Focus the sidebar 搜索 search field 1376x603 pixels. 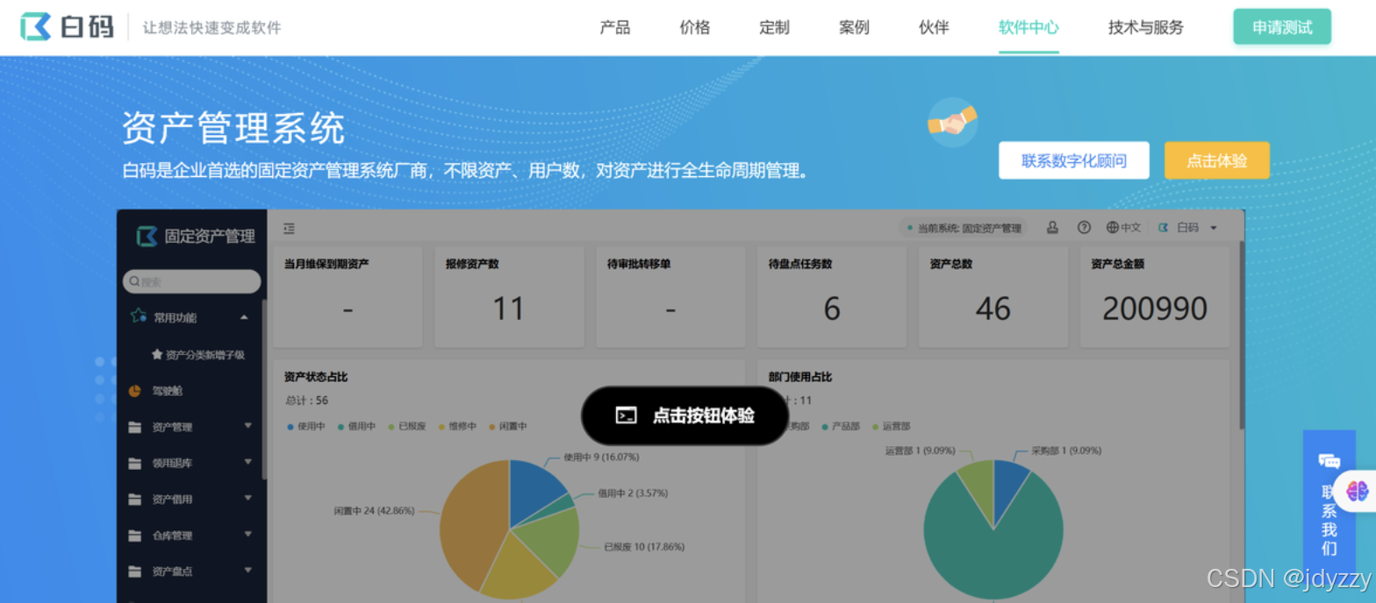[x=191, y=281]
